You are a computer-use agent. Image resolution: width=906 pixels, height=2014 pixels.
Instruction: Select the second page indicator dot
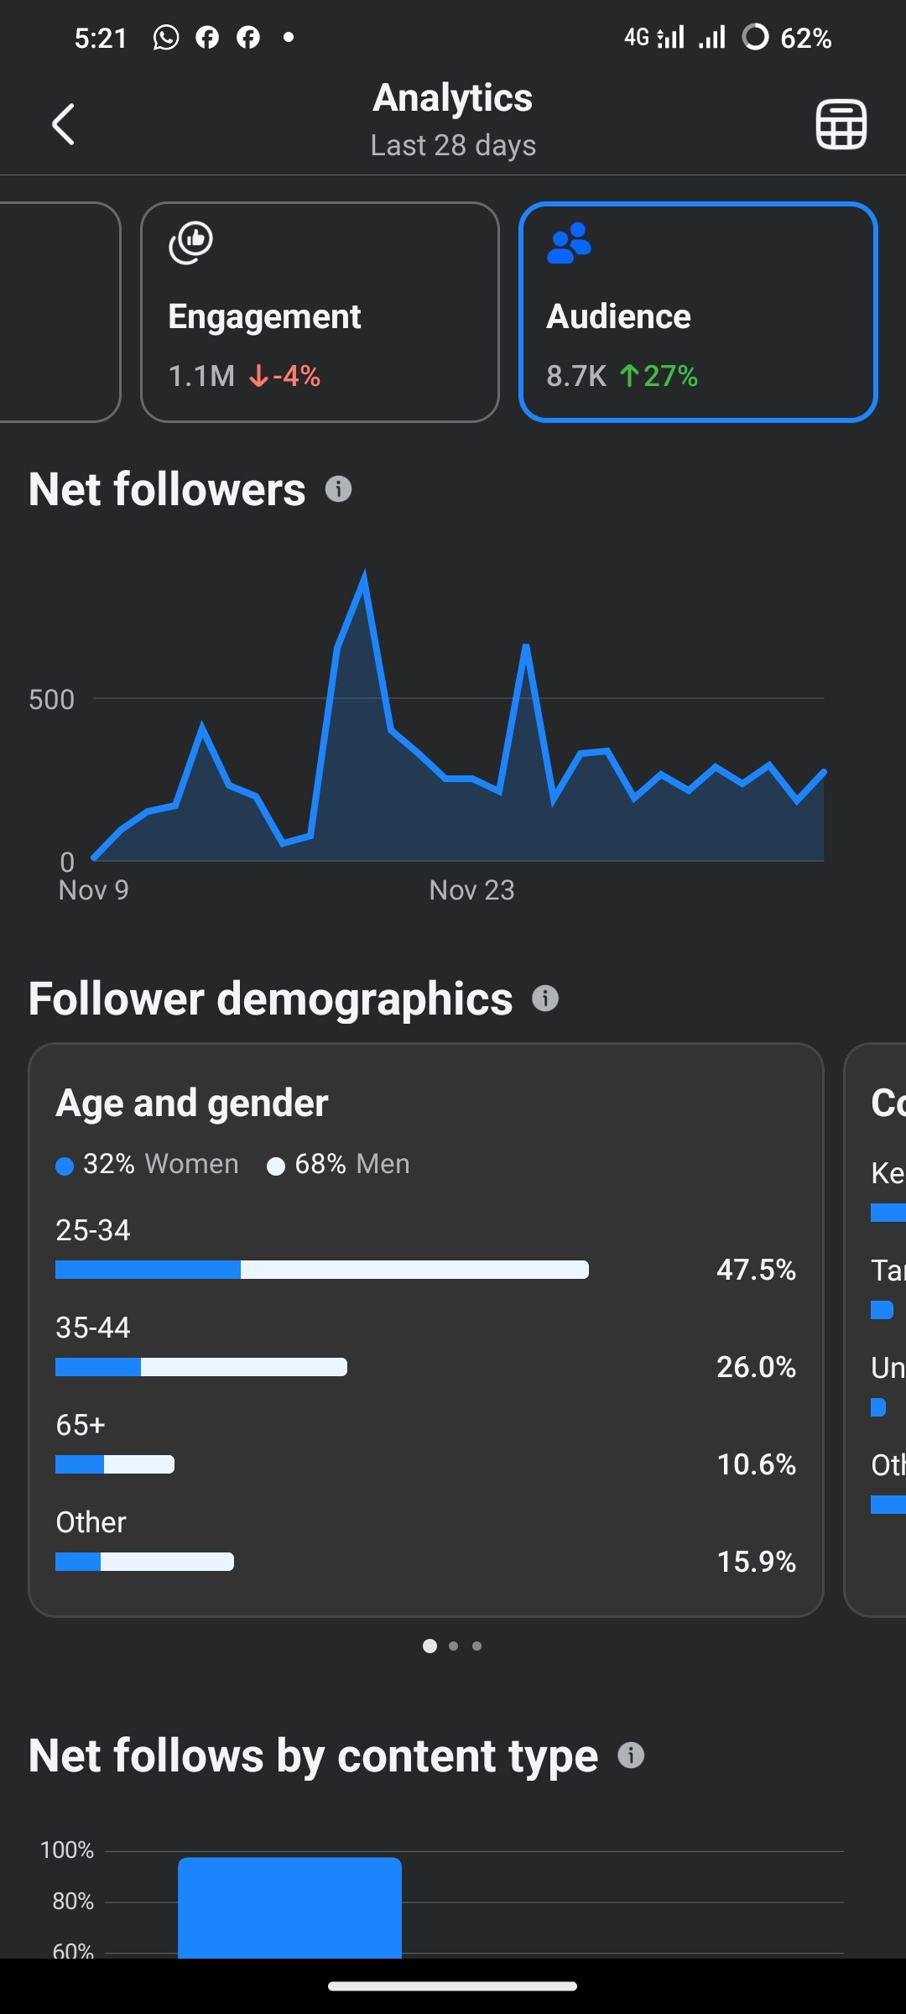[454, 1646]
